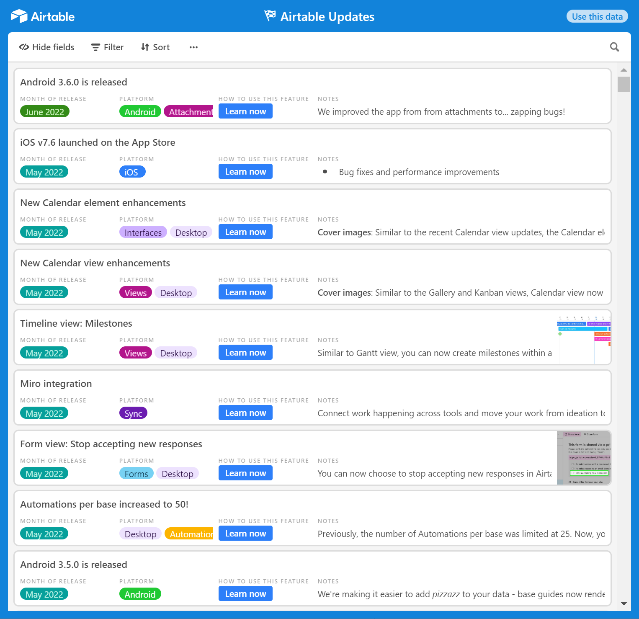This screenshot has height=619, width=639.
Task: Select the Forms platform tag
Action: click(x=137, y=474)
